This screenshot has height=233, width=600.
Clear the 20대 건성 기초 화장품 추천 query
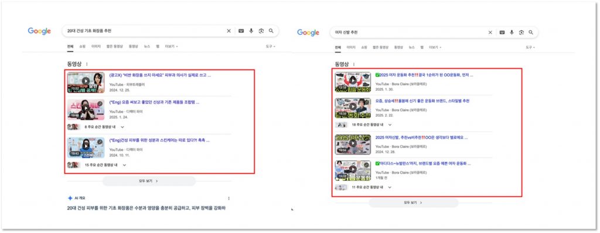pyautogui.click(x=229, y=31)
